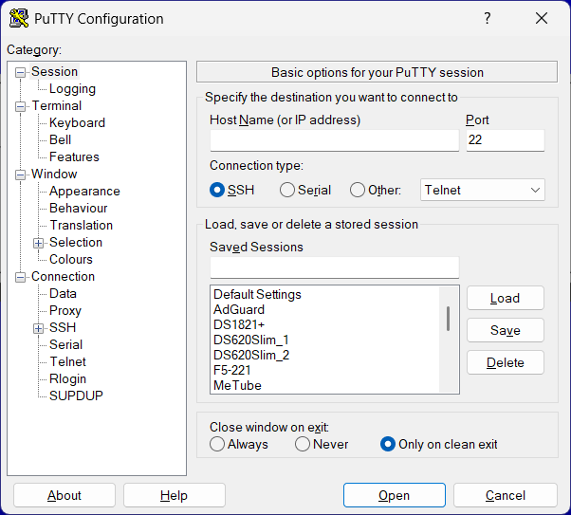This screenshot has height=515, width=571.
Task: Open Proxy settings category
Action: [65, 311]
